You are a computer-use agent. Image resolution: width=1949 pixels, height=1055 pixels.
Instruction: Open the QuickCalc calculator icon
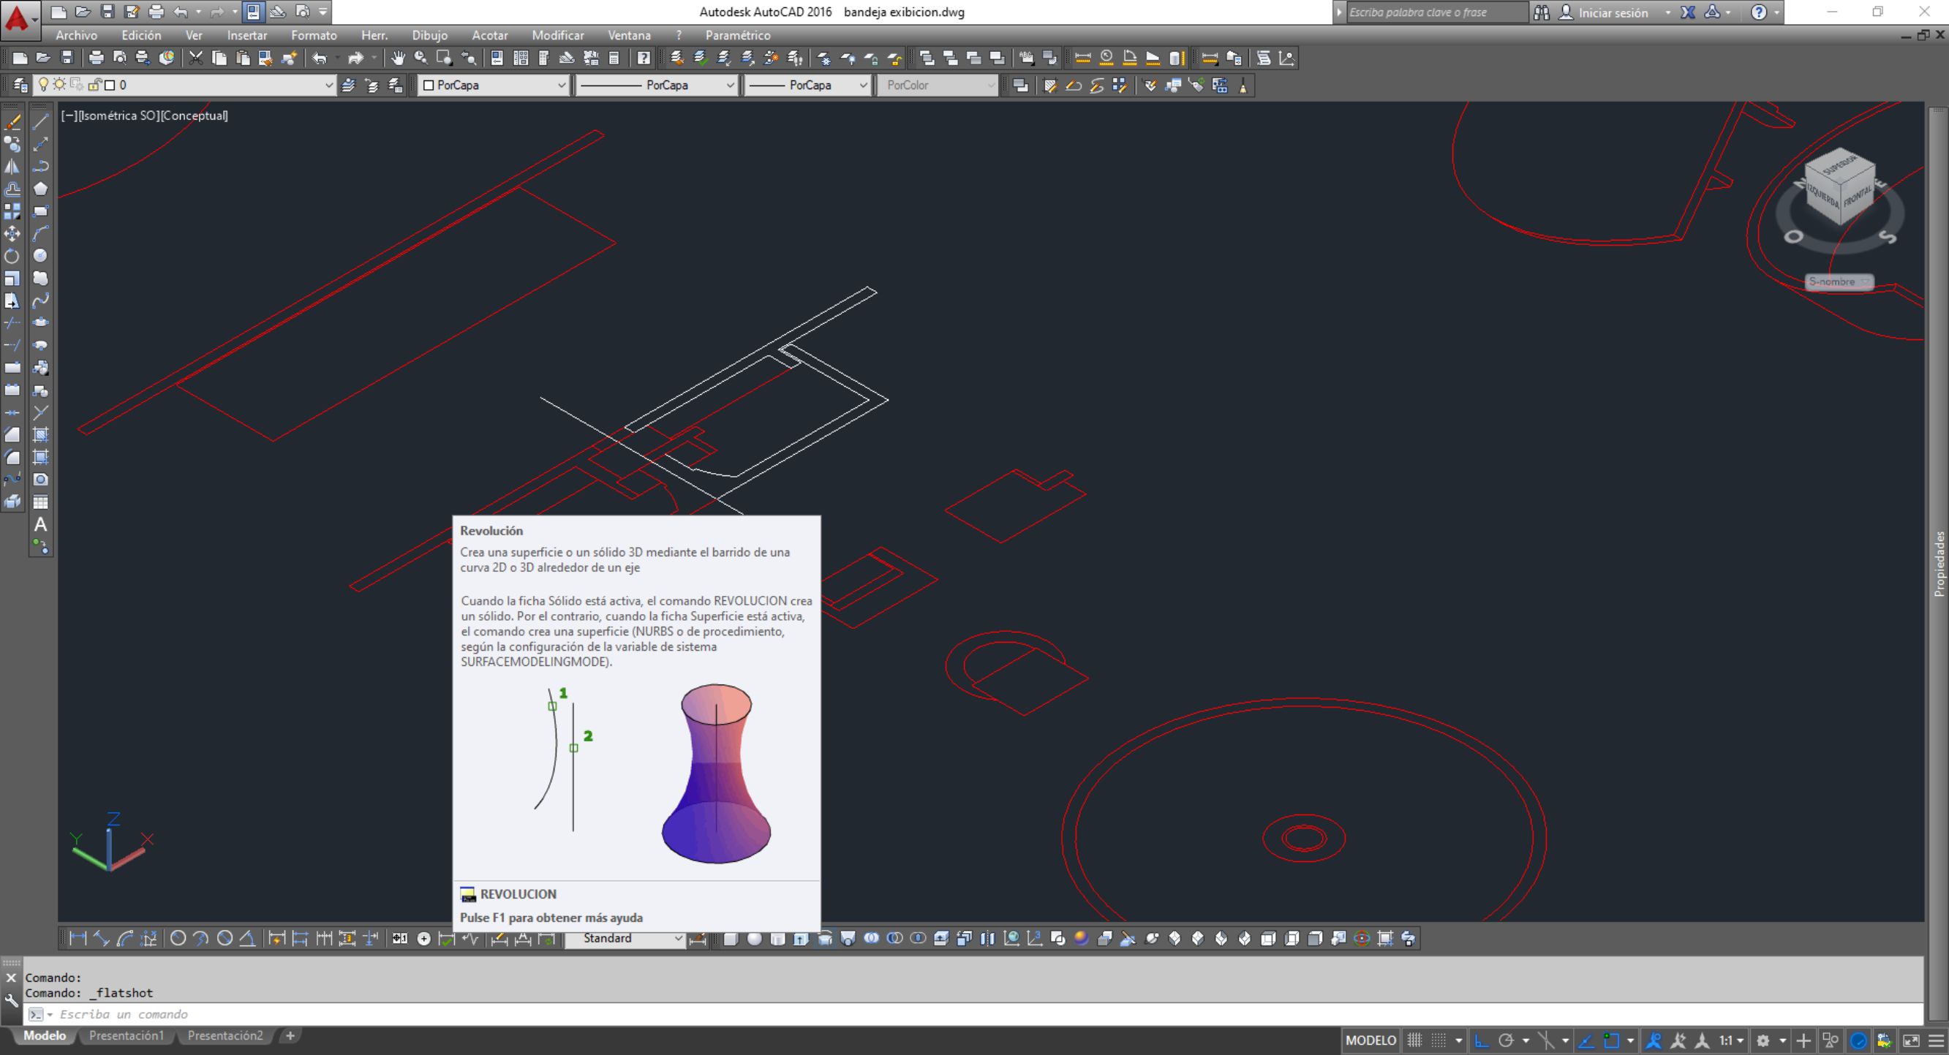point(614,58)
